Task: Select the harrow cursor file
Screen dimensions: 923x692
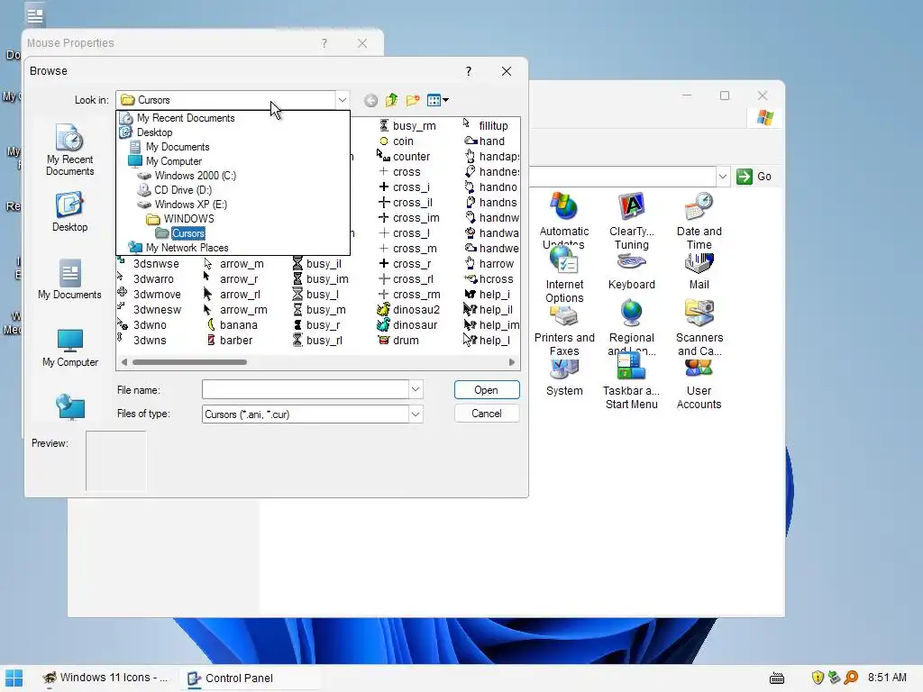Action: pos(489,264)
